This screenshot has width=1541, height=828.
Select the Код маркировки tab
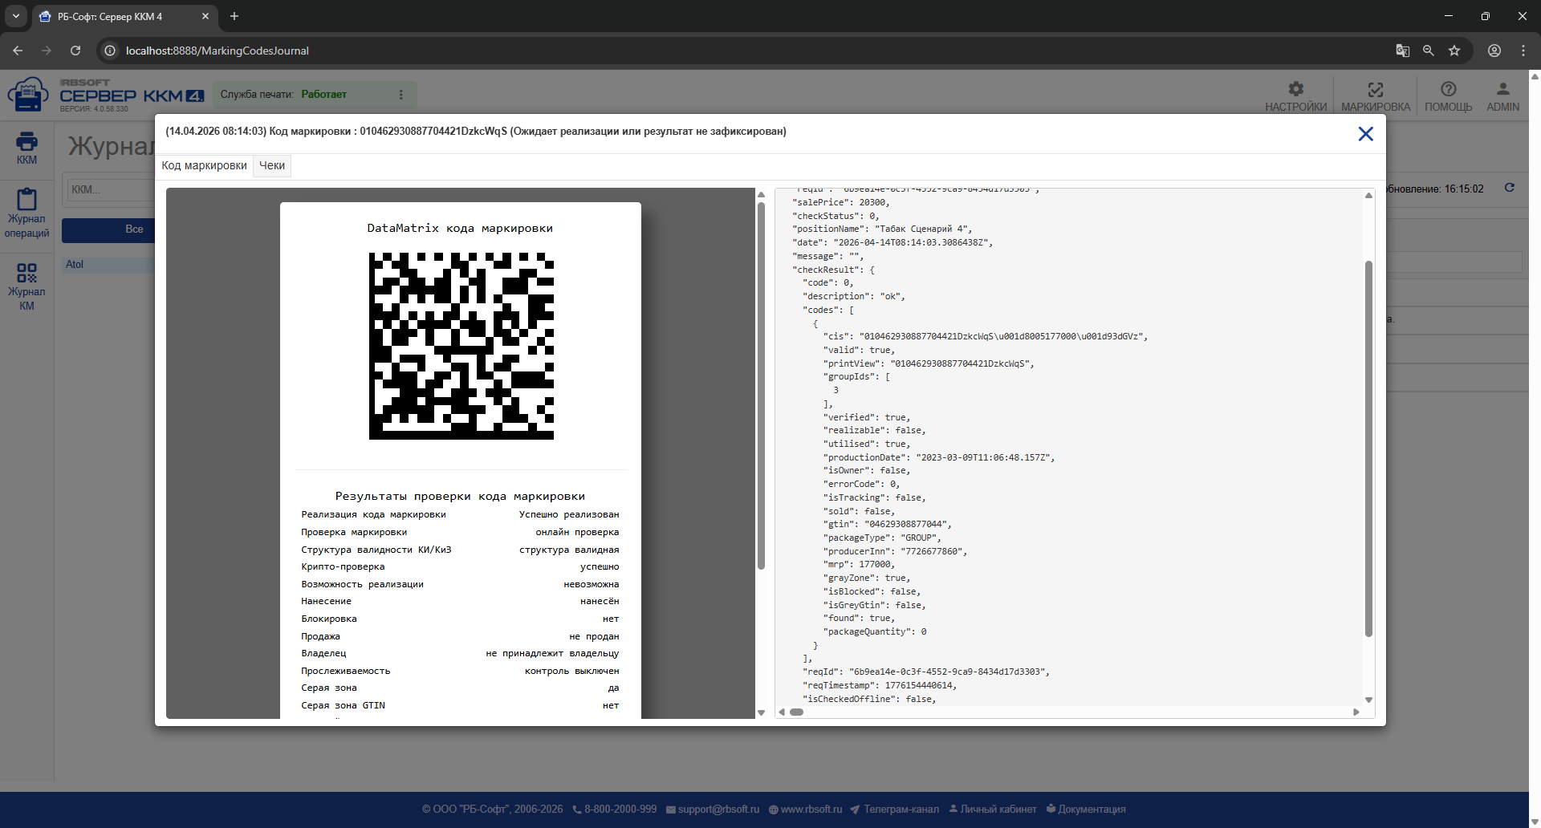(x=204, y=165)
